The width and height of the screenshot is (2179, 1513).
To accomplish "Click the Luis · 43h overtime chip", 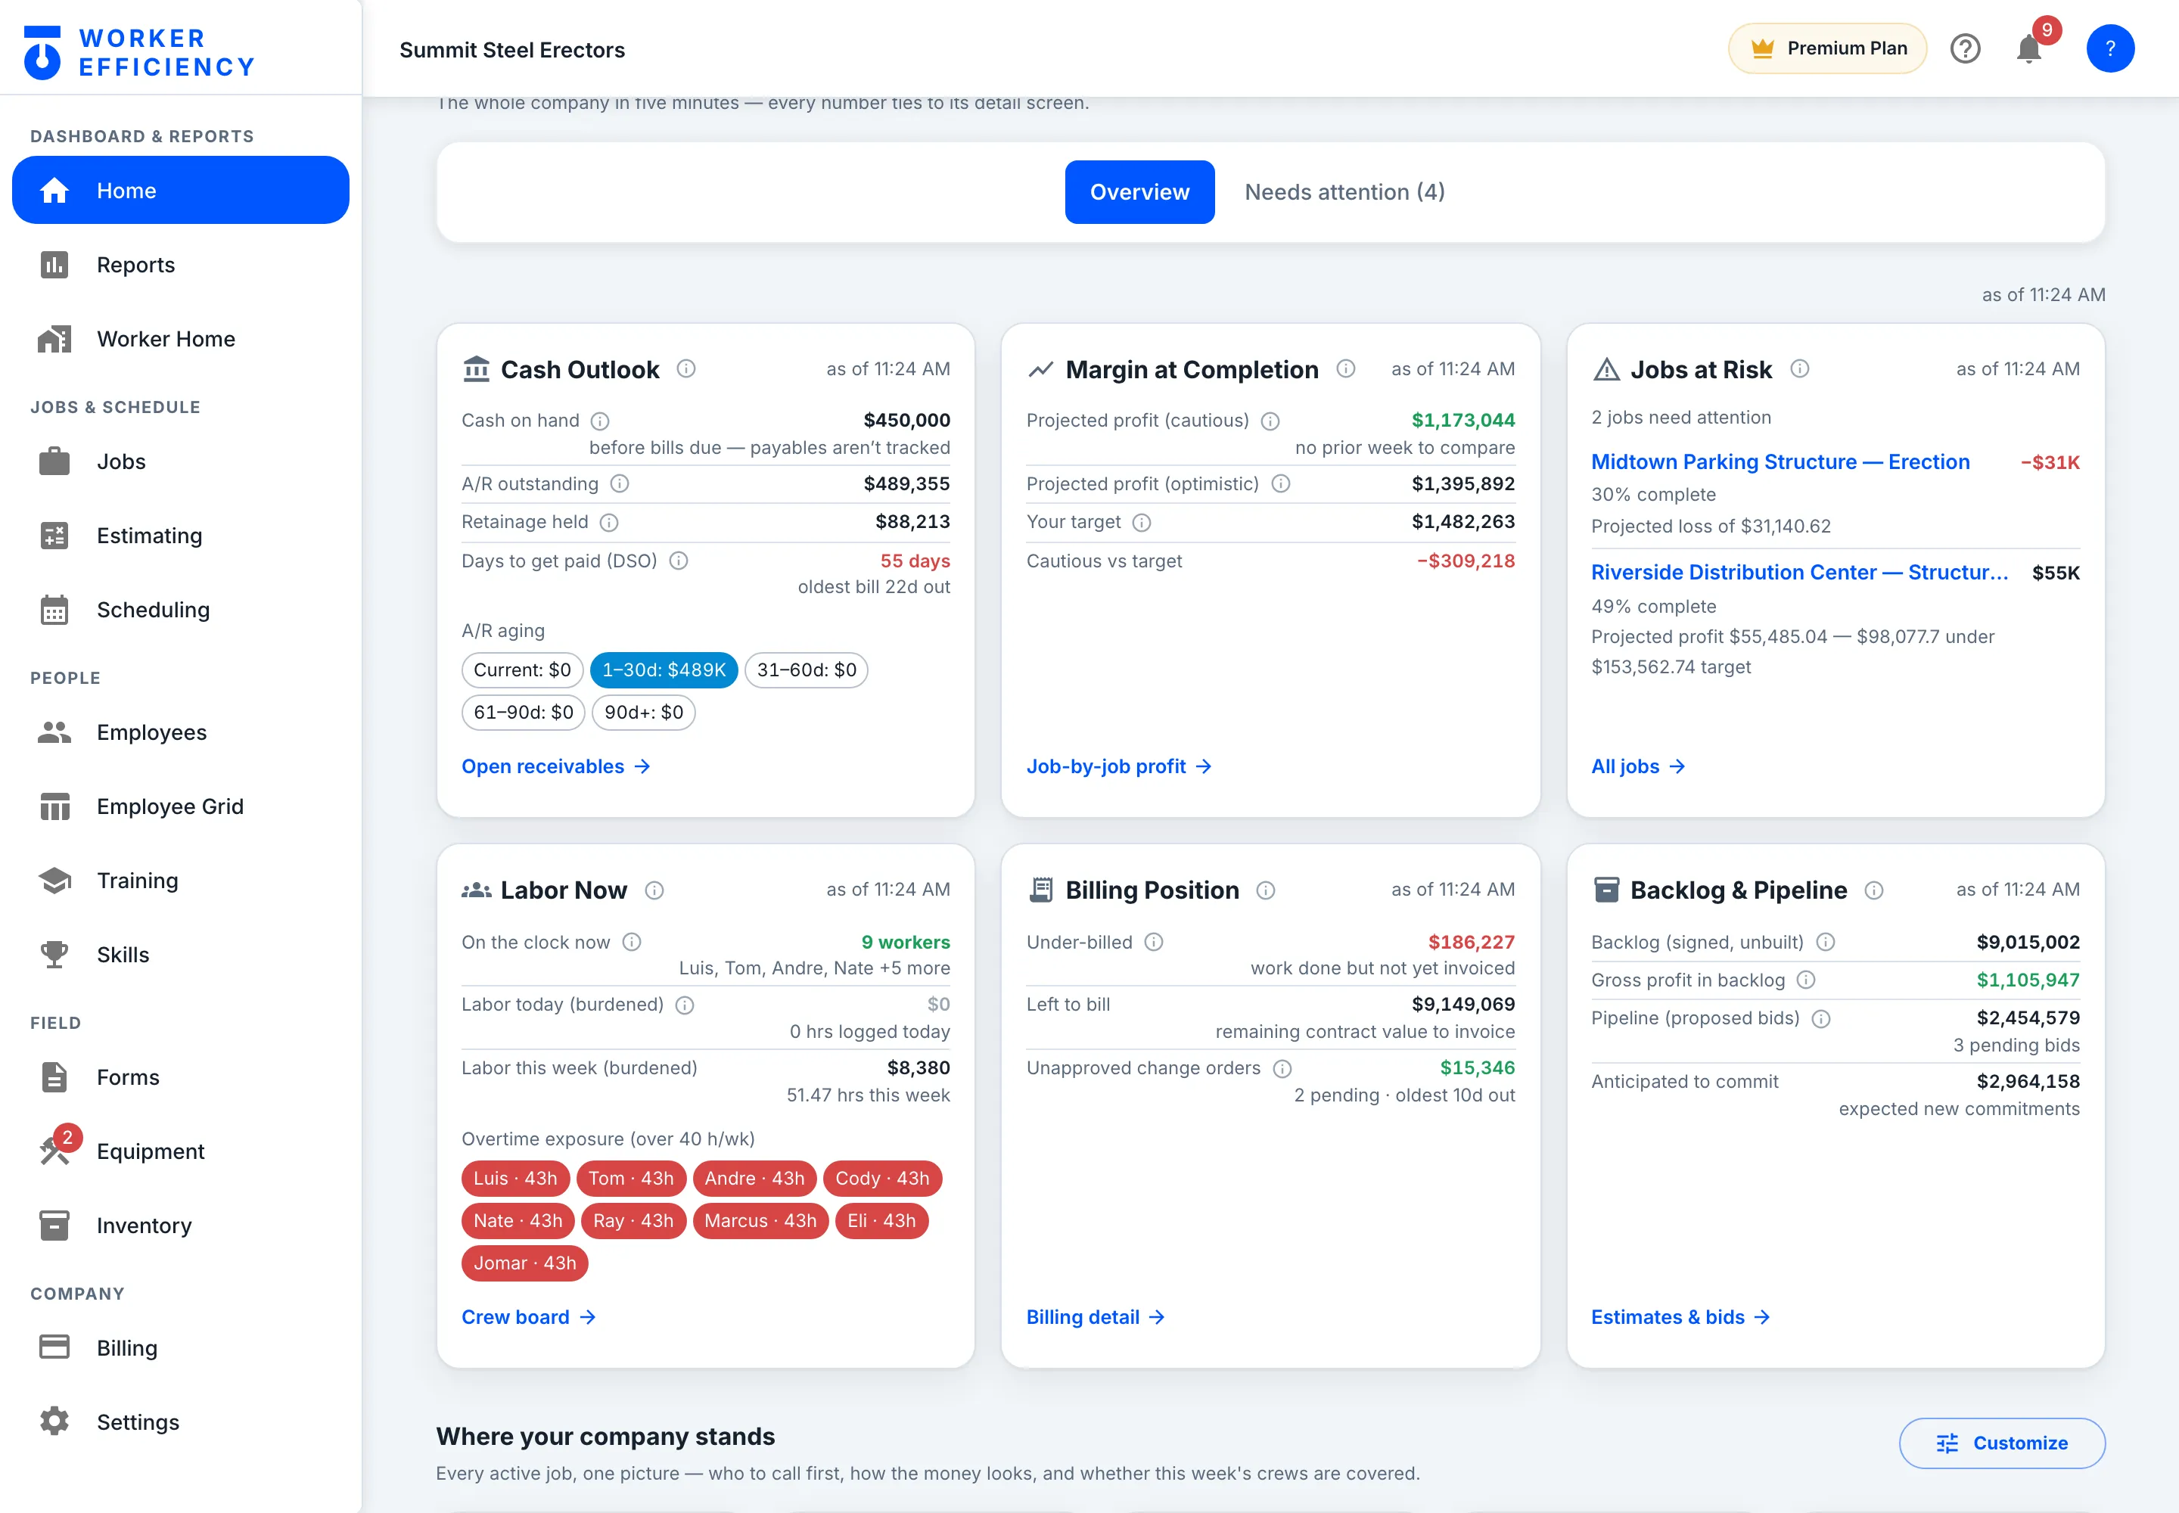I will pyautogui.click(x=515, y=1179).
